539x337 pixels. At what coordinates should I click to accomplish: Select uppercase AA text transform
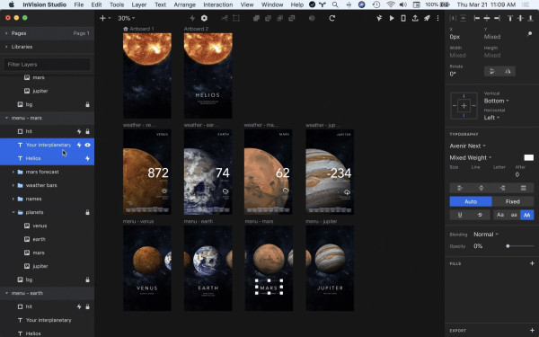coord(527,215)
